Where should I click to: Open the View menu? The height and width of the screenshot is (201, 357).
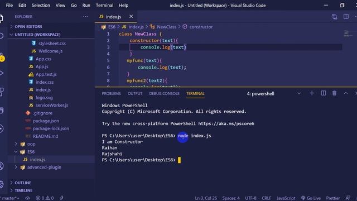tap(60, 5)
